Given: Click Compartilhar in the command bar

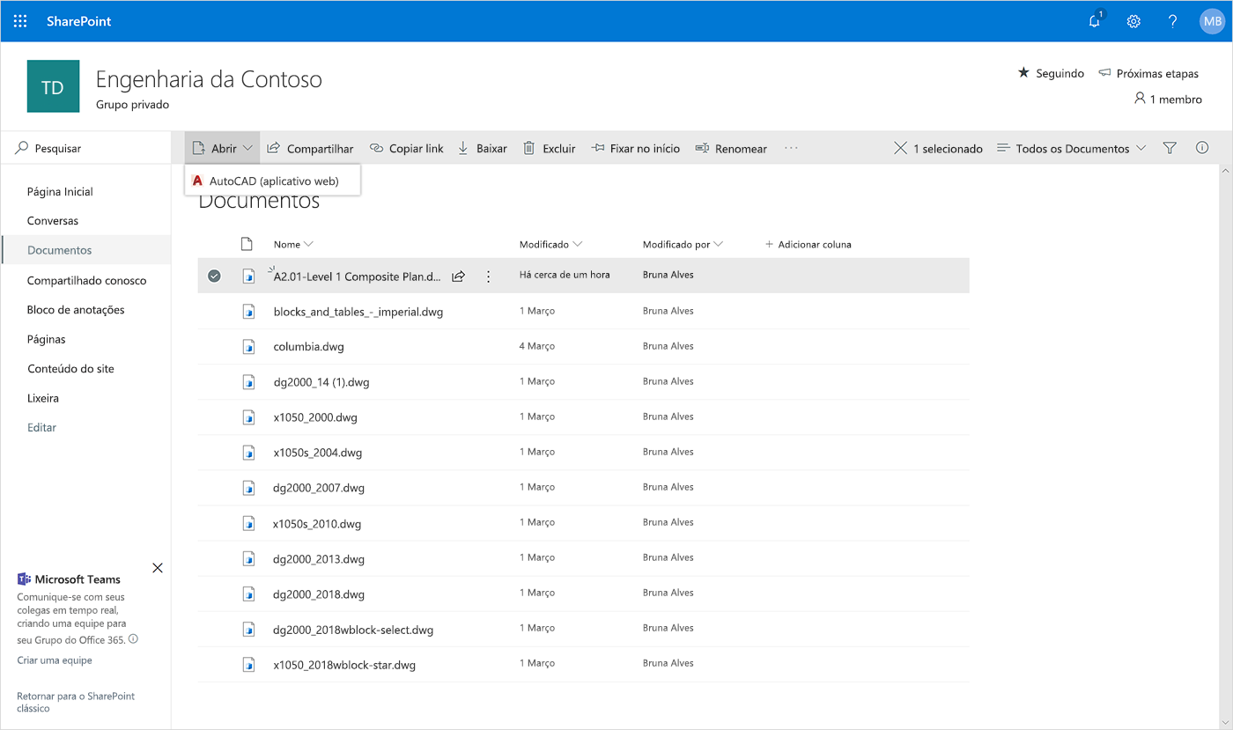Looking at the screenshot, I should tap(310, 148).
